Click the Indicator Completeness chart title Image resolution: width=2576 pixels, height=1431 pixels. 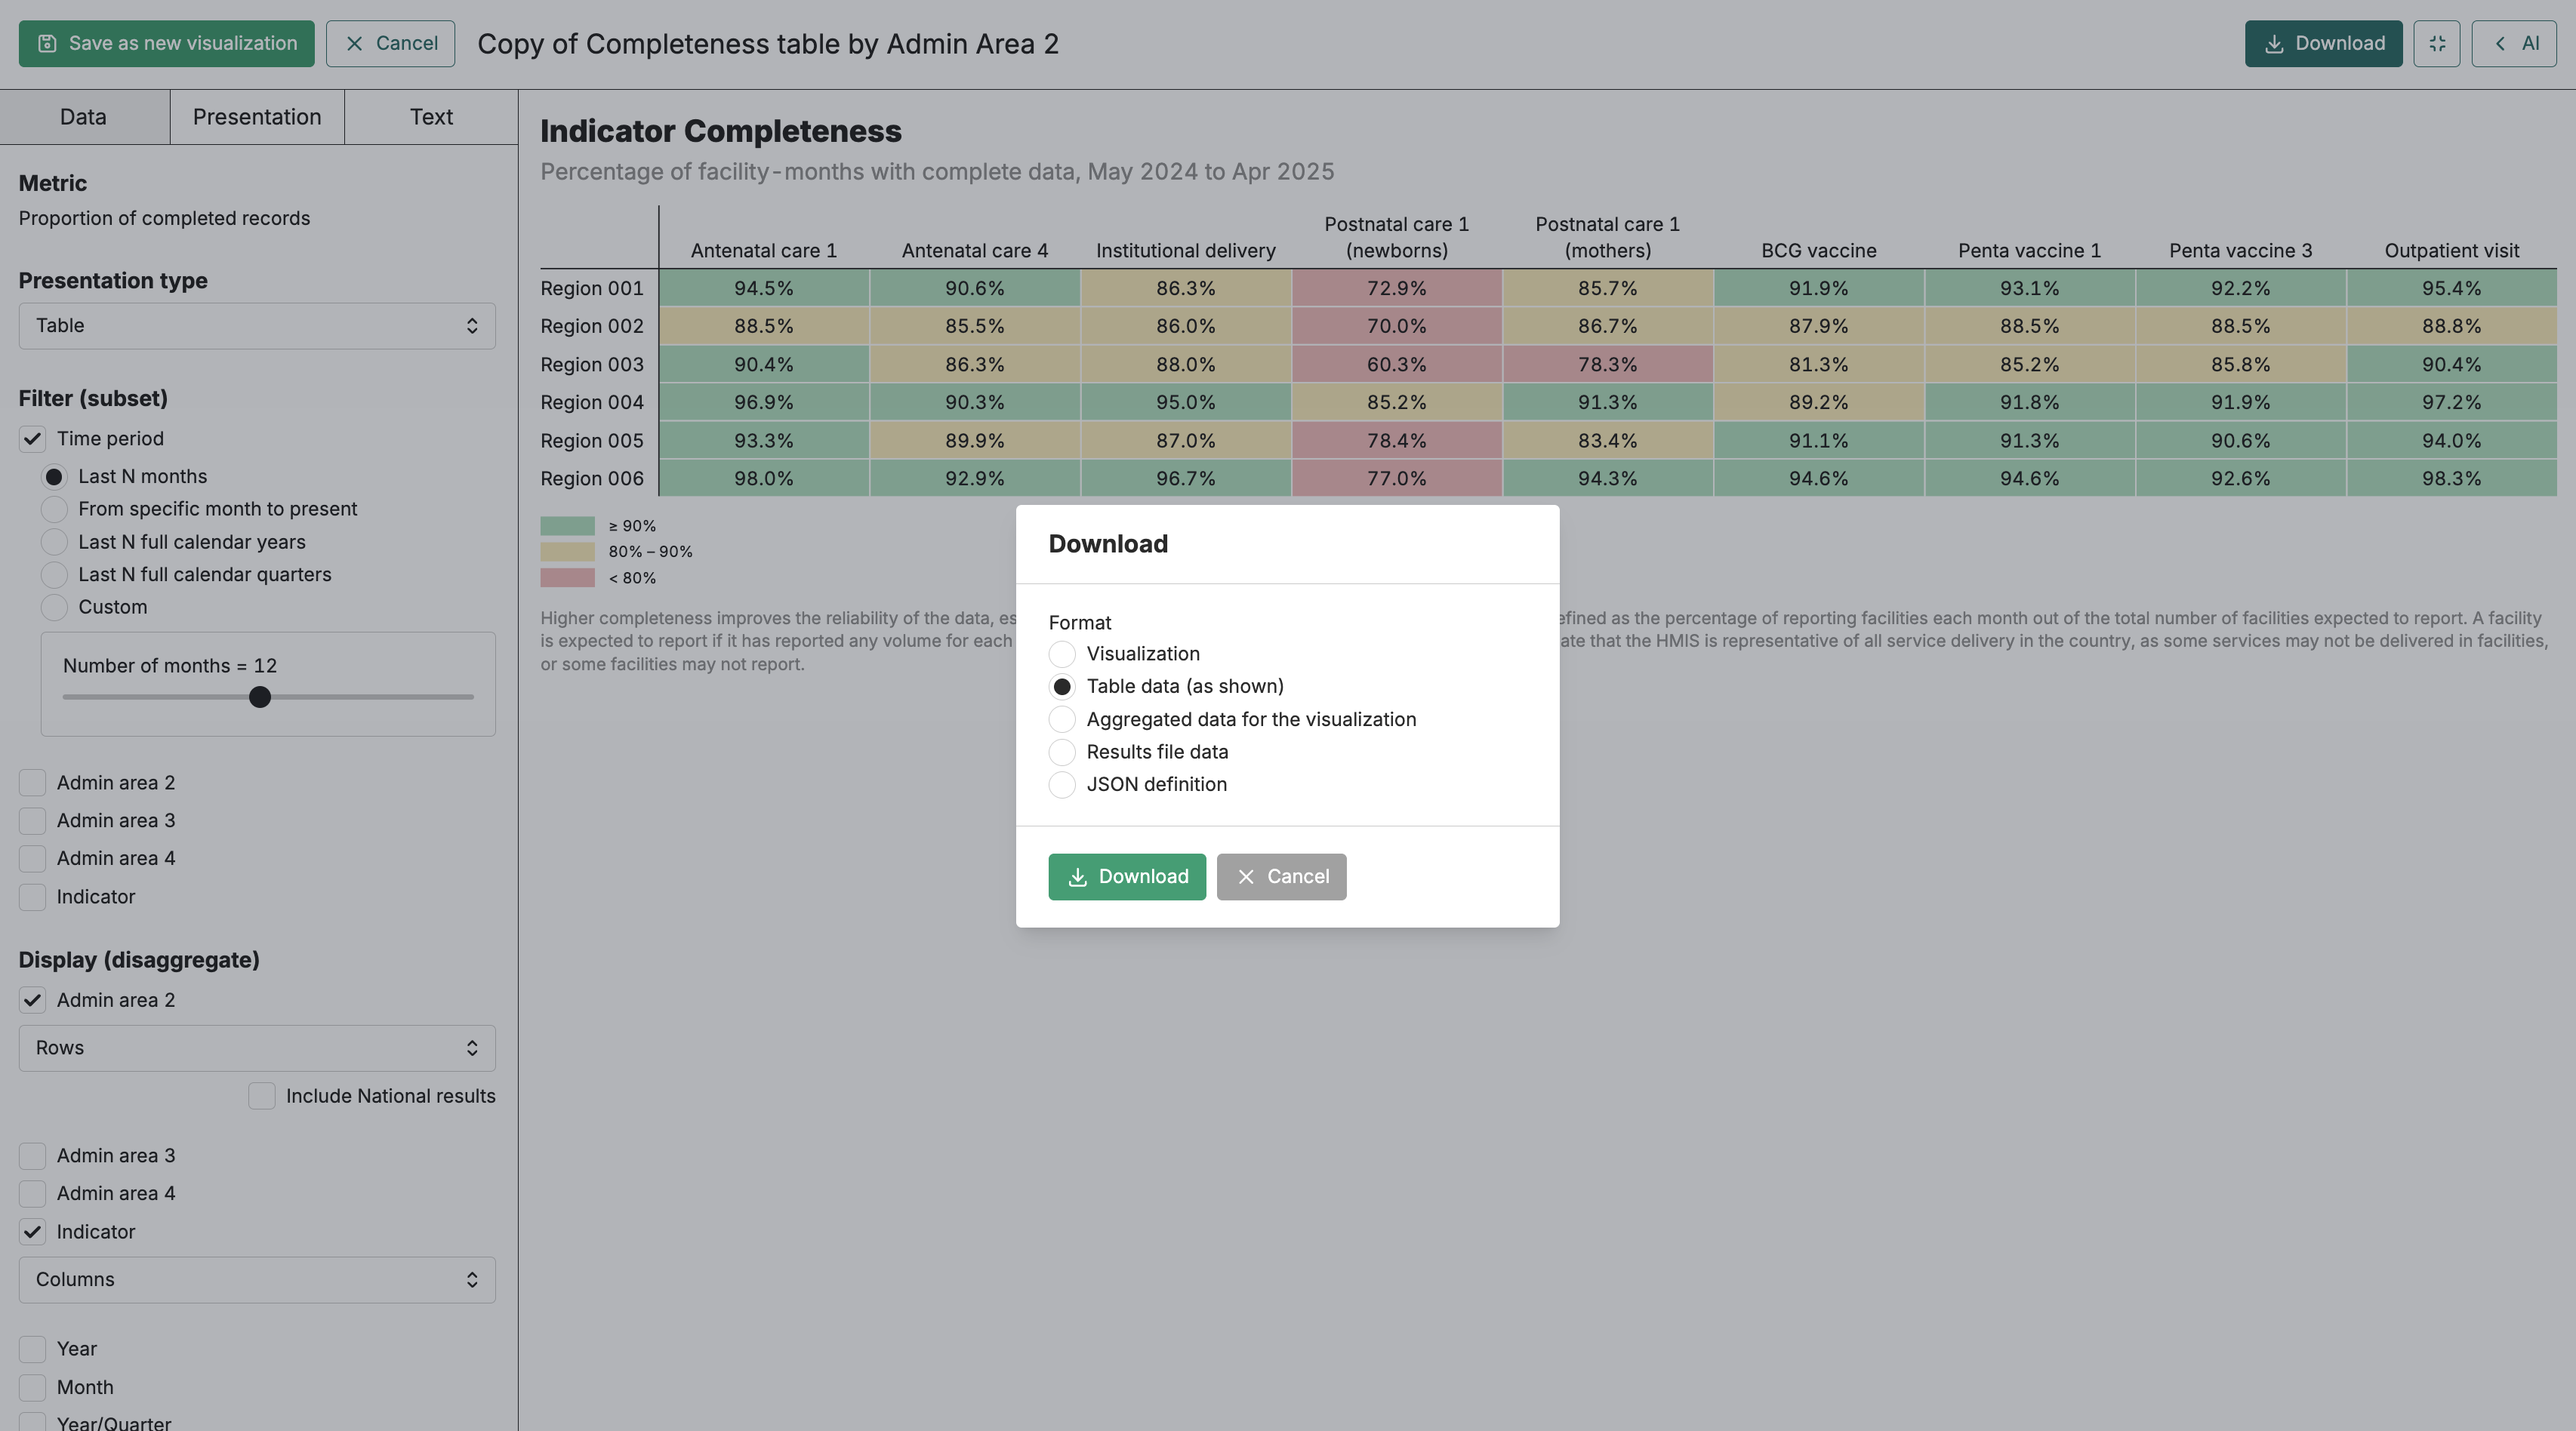pyautogui.click(x=720, y=131)
